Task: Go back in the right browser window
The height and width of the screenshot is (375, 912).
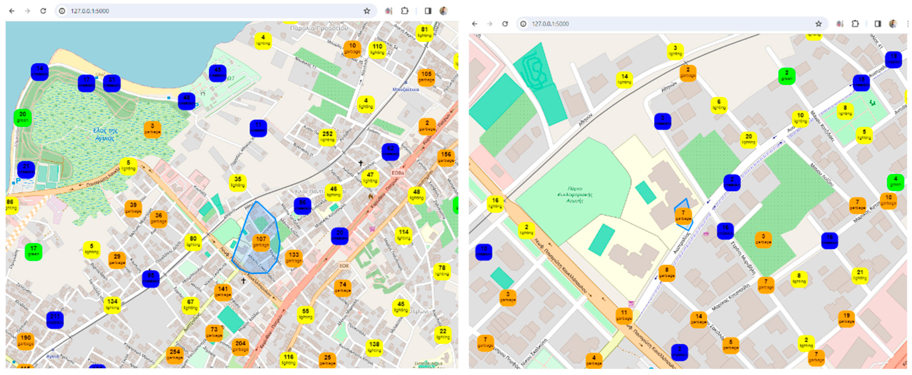Action: [475, 24]
